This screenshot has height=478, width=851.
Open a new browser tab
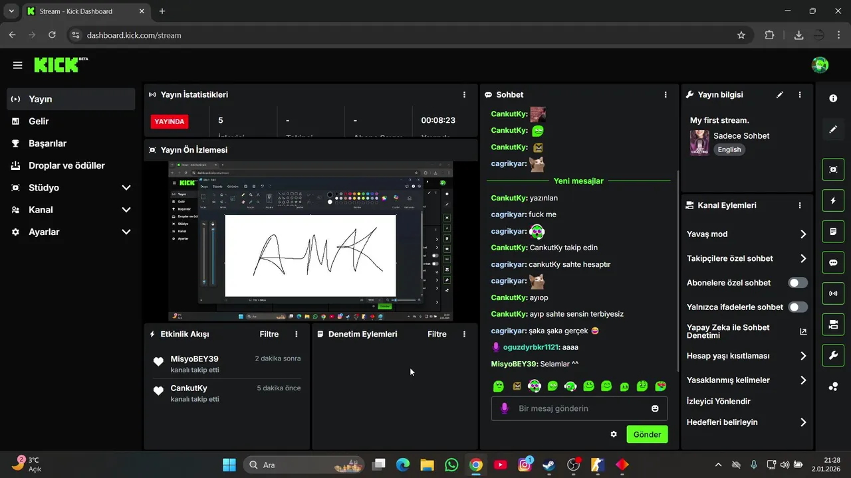pos(162,11)
